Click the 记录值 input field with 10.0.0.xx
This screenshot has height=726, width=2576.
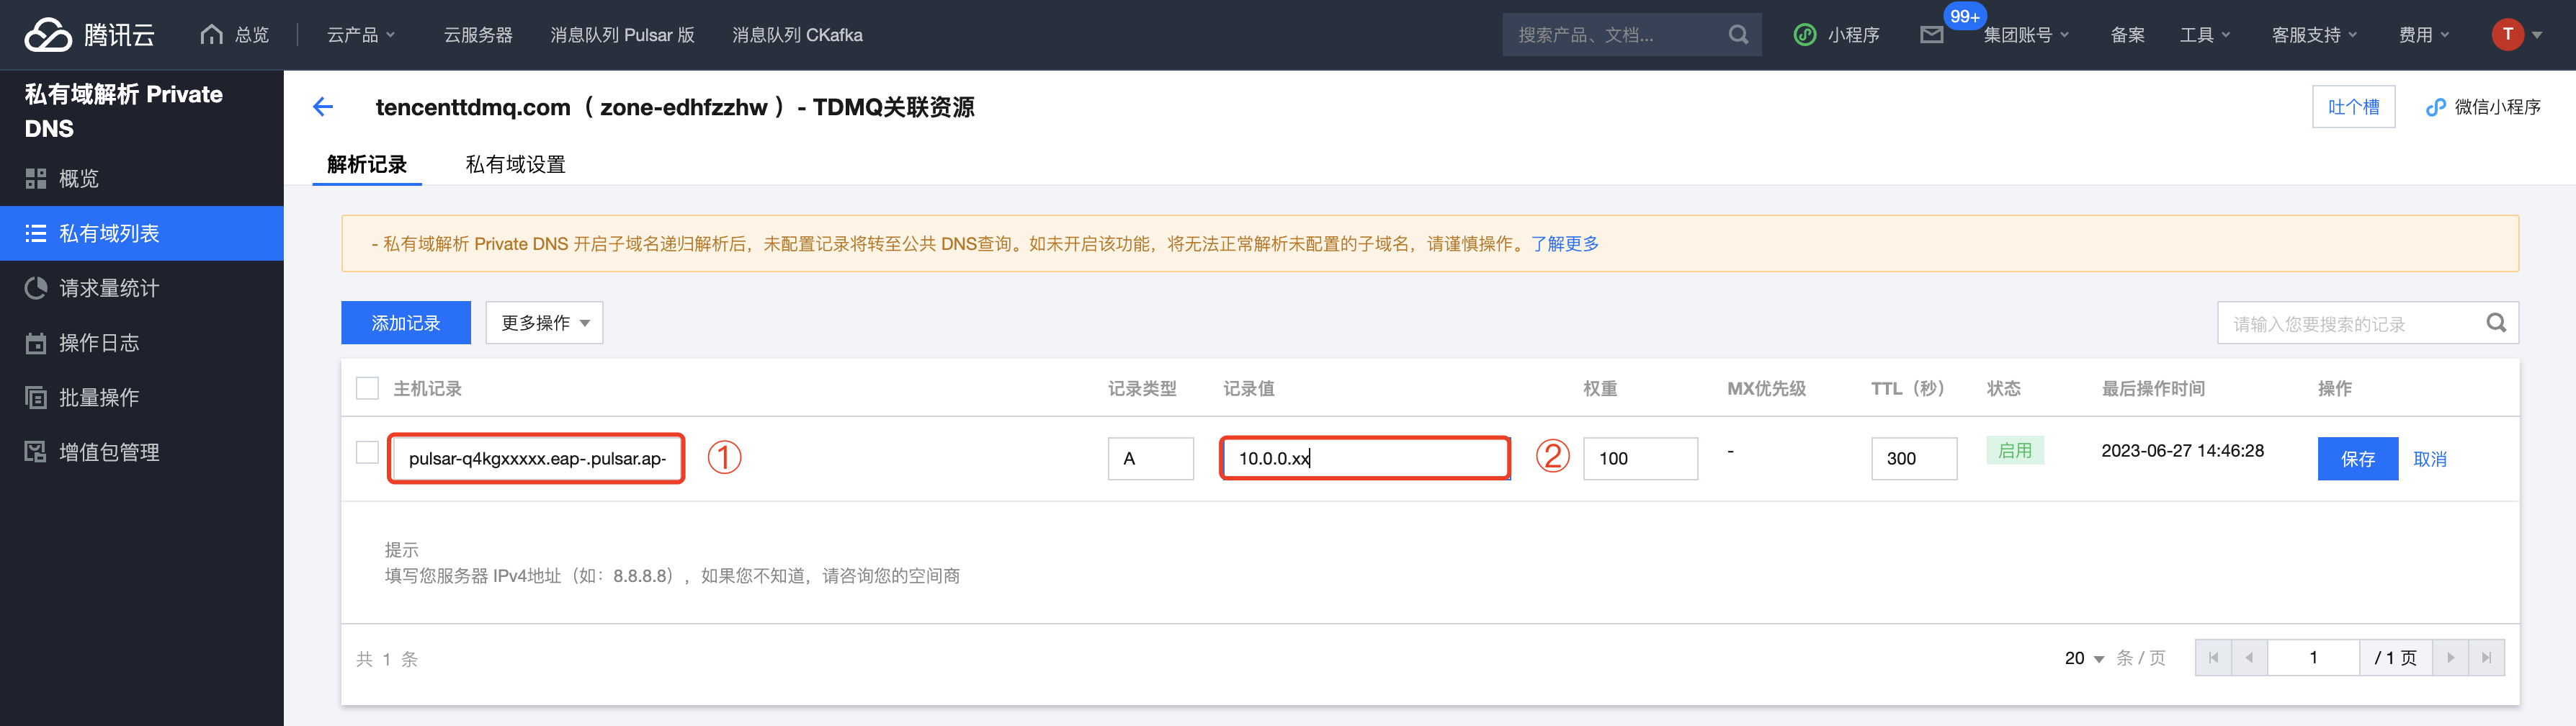1364,458
